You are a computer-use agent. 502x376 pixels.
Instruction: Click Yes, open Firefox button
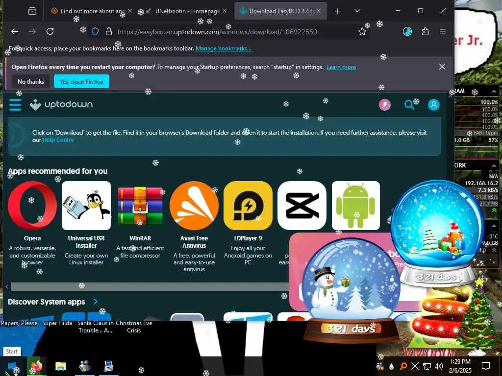[82, 82]
